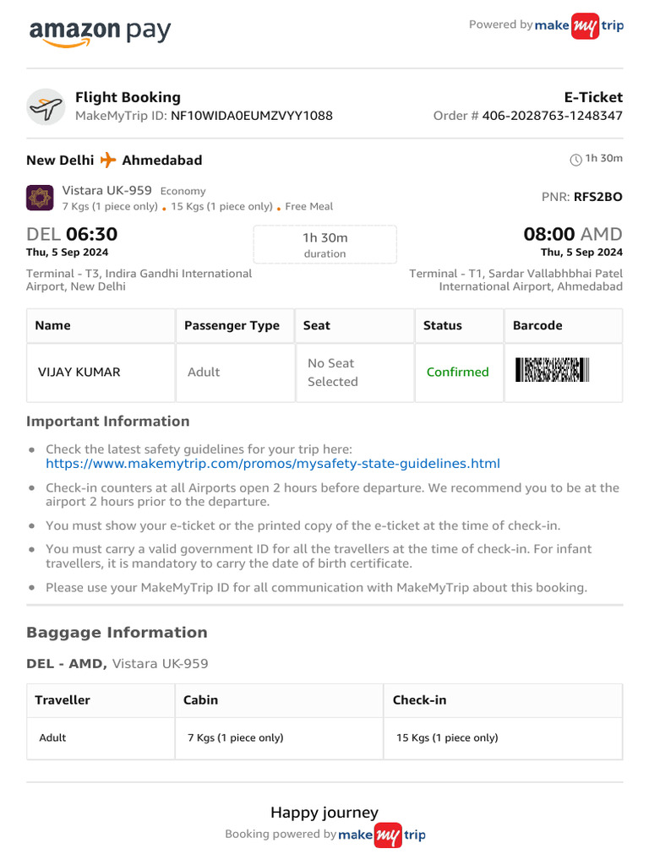The width and height of the screenshot is (649, 865).
Task: Click the departure time 06:30
Action: coord(91,234)
